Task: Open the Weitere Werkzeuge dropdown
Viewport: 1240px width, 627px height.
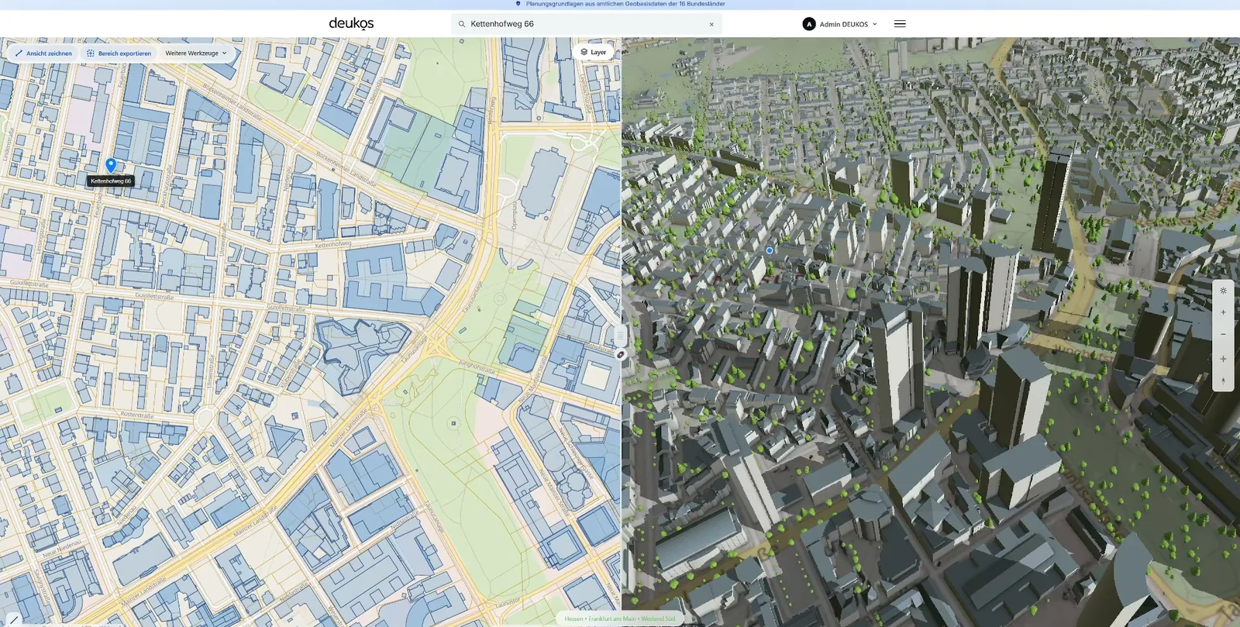Action: tap(196, 53)
